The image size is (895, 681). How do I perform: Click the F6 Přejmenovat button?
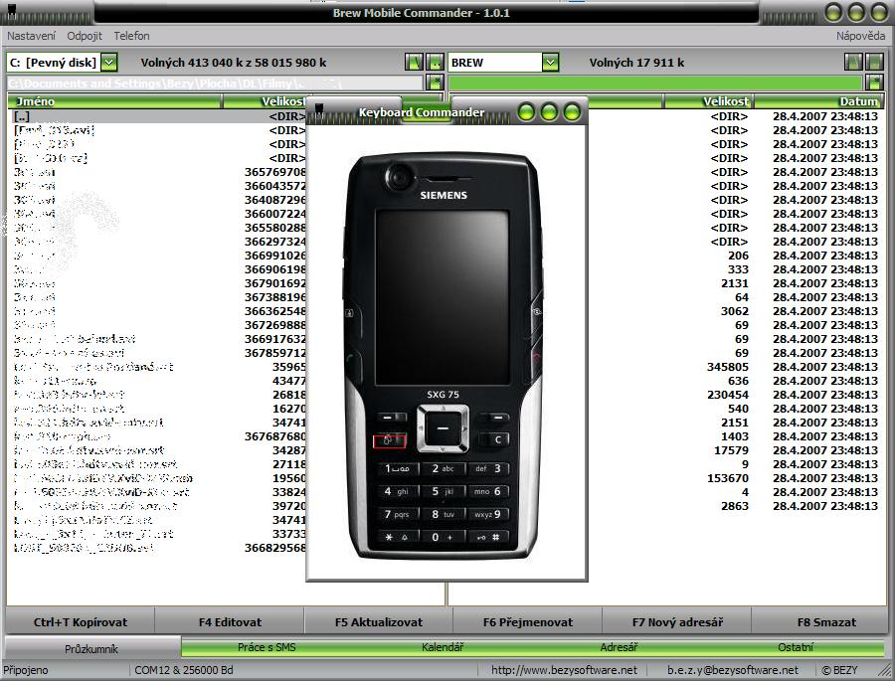[528, 622]
